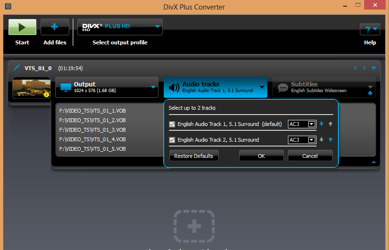Move VTS_01_0 down in the queue
389x250 pixels.
tap(355, 68)
